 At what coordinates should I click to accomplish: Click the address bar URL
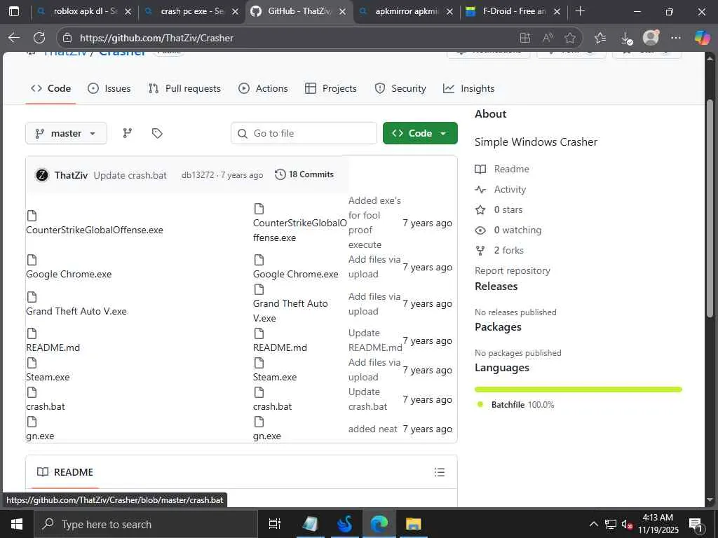[x=156, y=38]
